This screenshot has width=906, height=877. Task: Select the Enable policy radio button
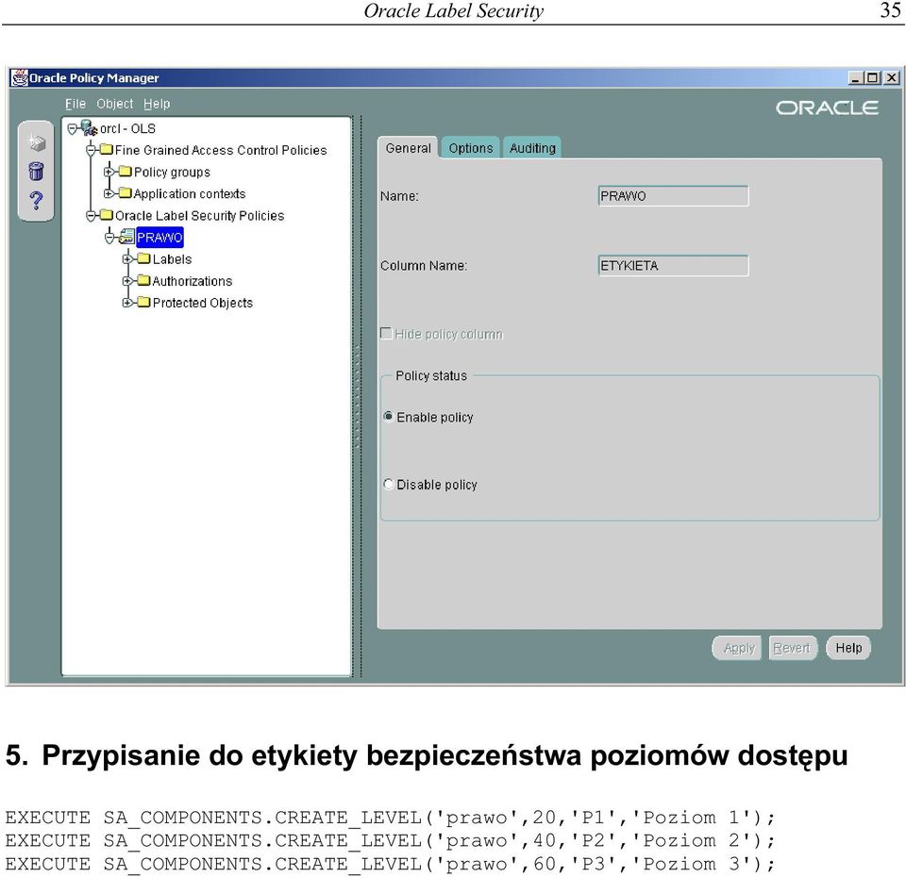click(389, 416)
